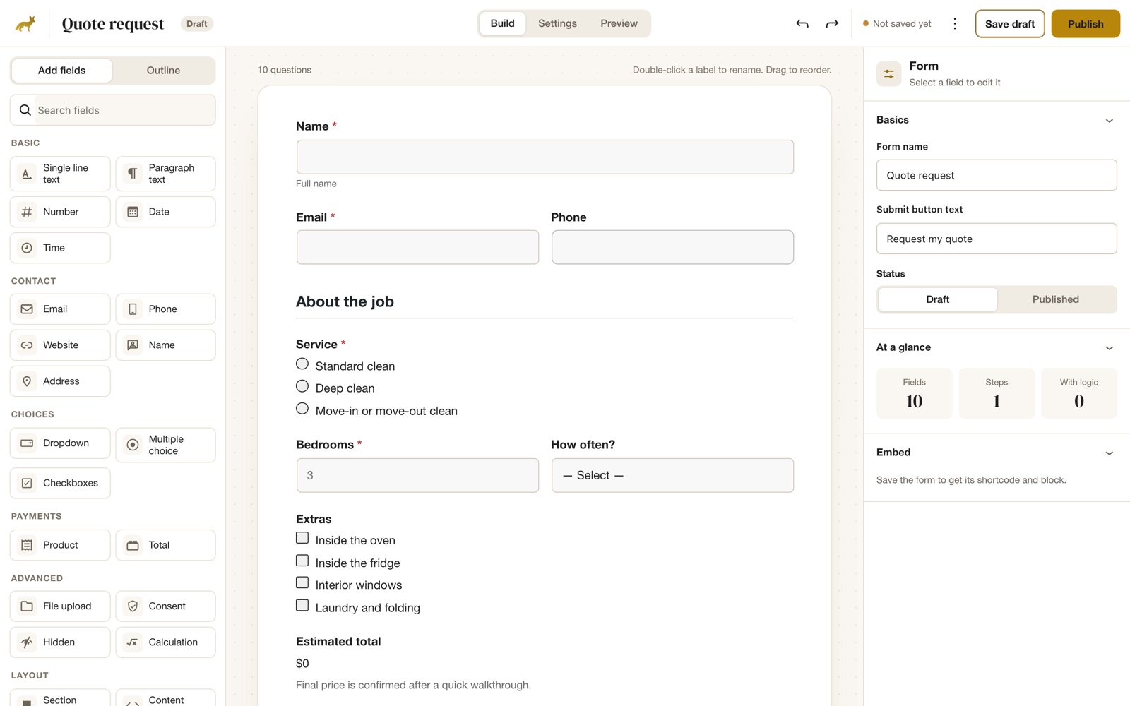
Task: Undo the last change
Action: pos(802,23)
